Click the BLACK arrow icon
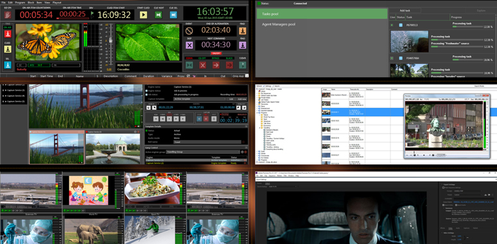Screen dimensions: 497x244 click(229, 65)
